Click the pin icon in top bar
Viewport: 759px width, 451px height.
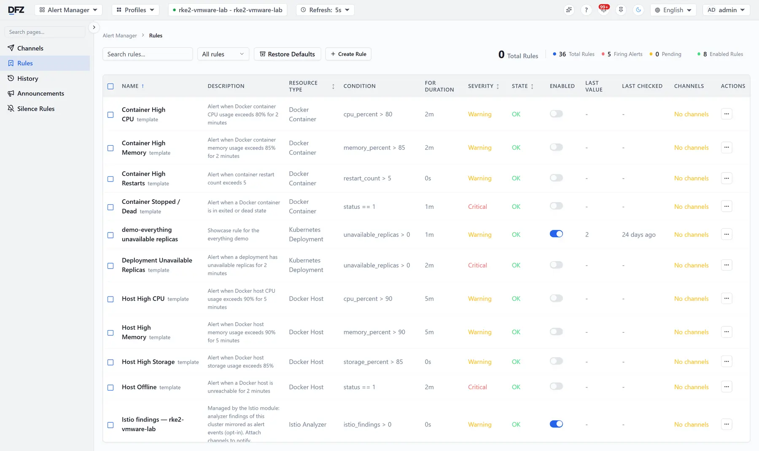[621, 10]
